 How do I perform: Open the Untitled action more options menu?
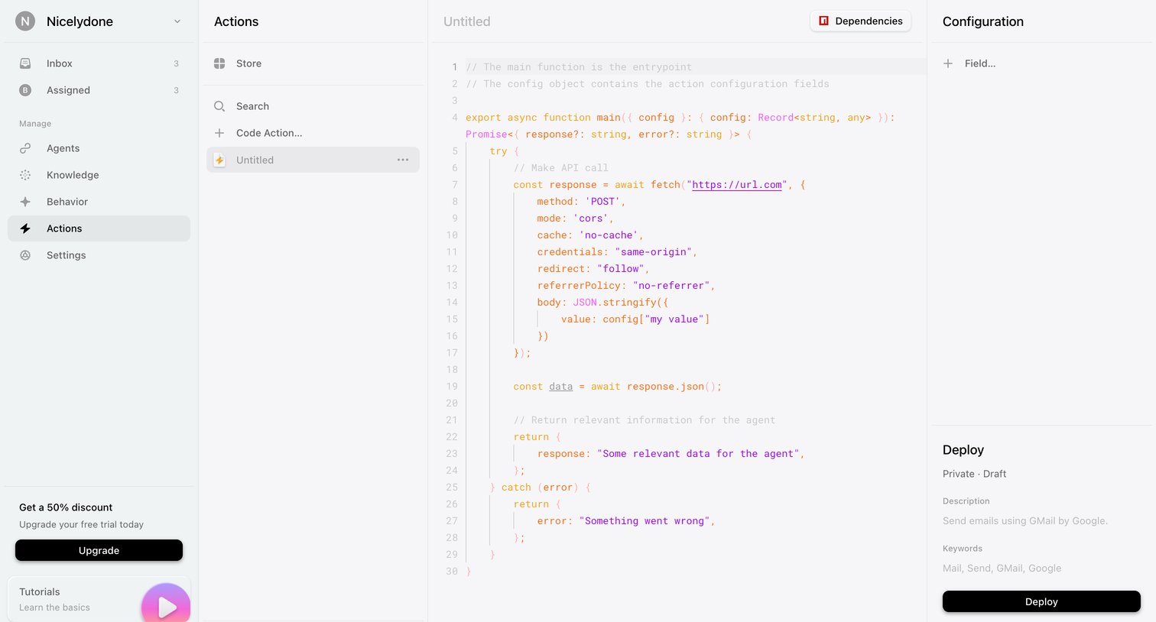coord(403,160)
